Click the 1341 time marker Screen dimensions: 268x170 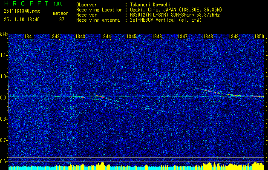click(x=29, y=37)
